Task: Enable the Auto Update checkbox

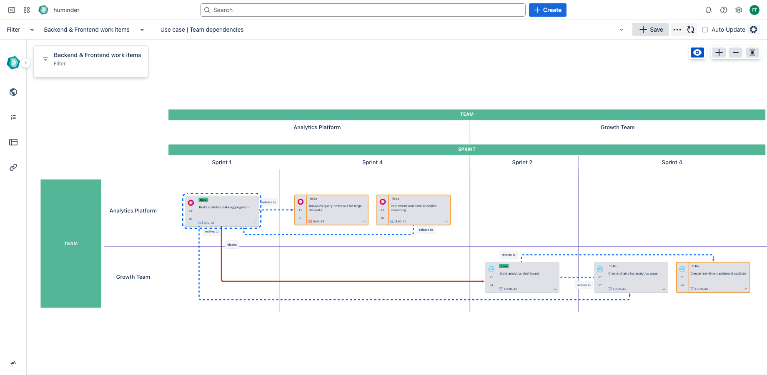Action: coord(705,30)
